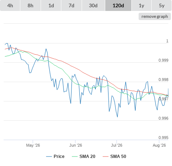Click the May '26 axis label
This screenshot has height=166, width=172.
click(33, 145)
